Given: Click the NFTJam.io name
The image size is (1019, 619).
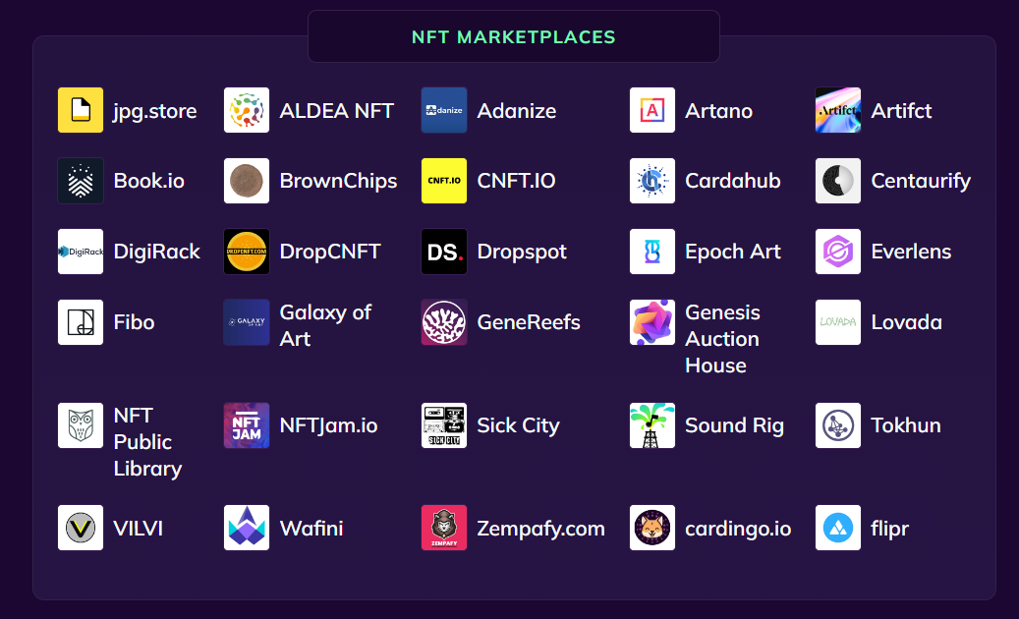Looking at the screenshot, I should tap(329, 426).
